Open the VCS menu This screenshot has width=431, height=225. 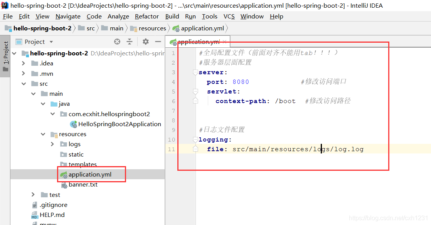point(229,17)
